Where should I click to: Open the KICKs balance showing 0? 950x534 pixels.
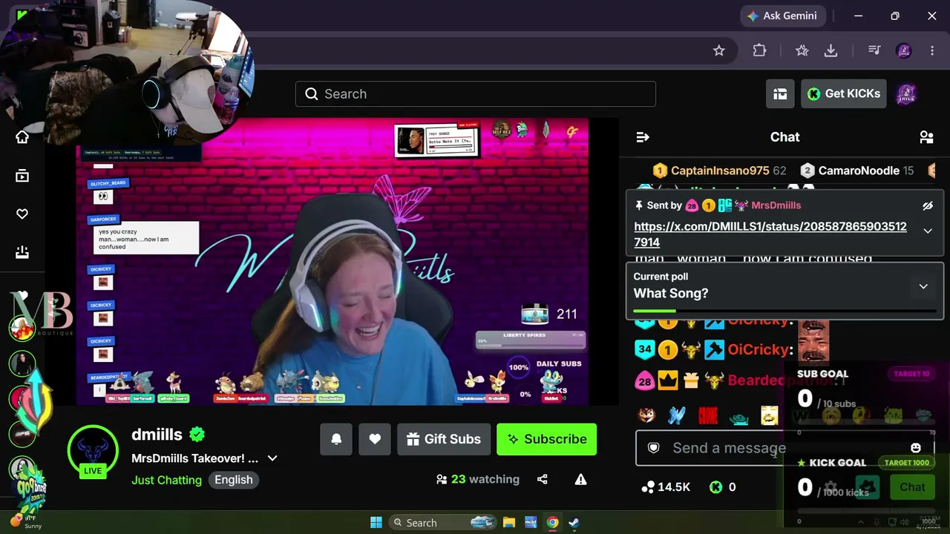click(x=722, y=487)
